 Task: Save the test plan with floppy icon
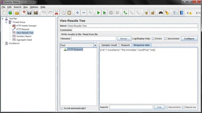[x=30, y=13]
